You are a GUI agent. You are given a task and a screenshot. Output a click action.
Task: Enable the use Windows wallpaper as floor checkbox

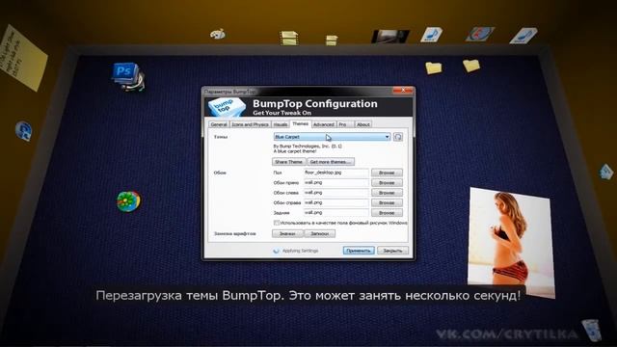pyautogui.click(x=277, y=223)
